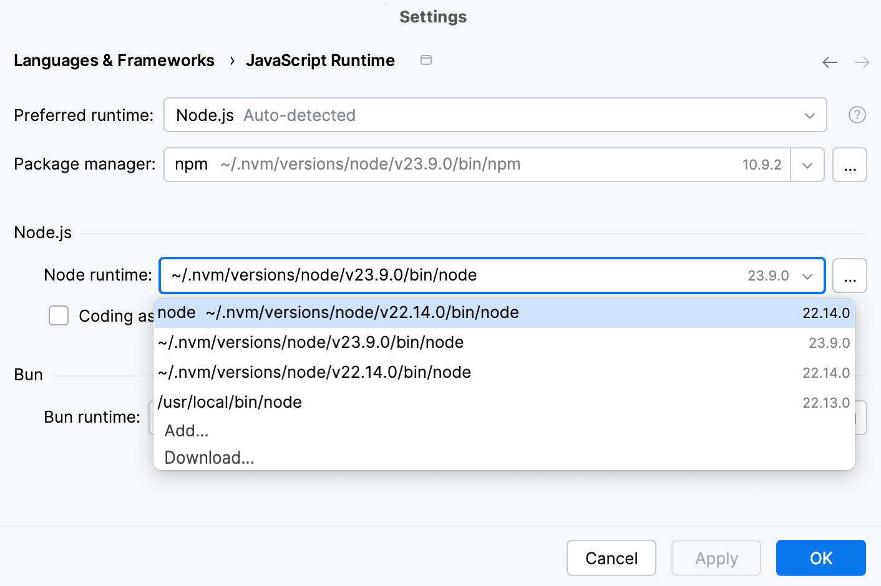
Task: Click the Languages & Frameworks breadcrumb
Action: 114,60
